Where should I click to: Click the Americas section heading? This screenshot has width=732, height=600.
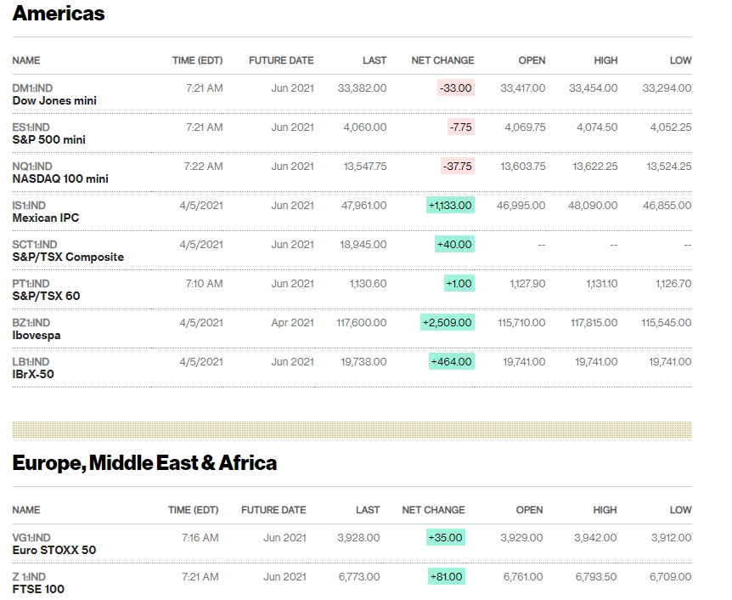pyautogui.click(x=59, y=13)
